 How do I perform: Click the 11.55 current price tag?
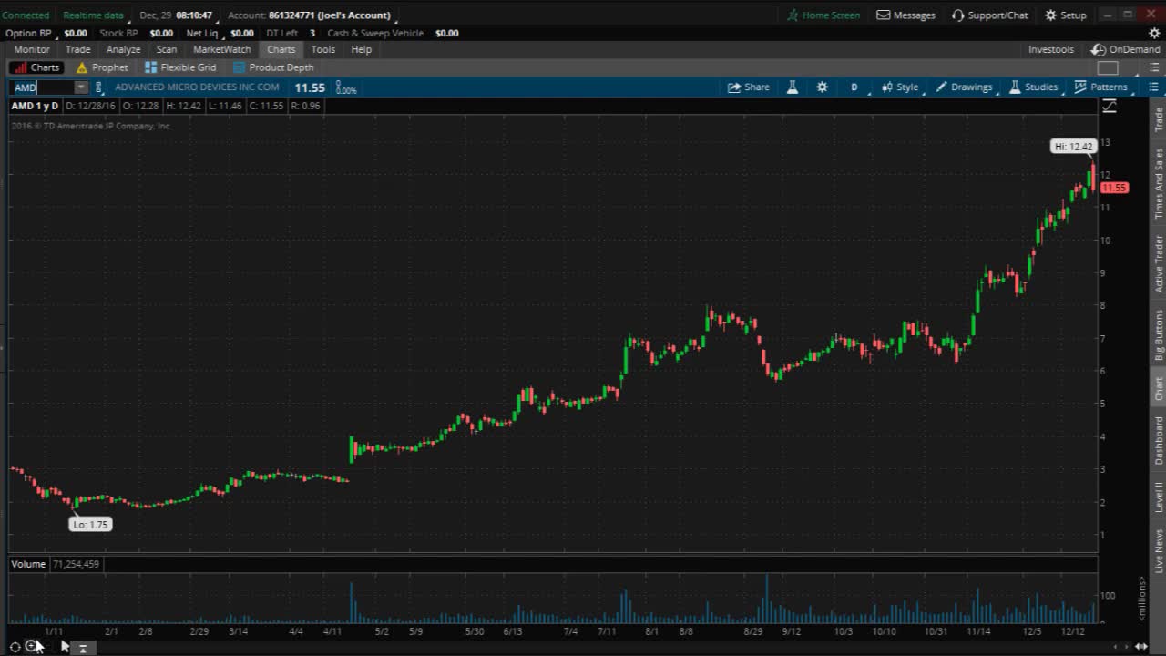click(1114, 188)
